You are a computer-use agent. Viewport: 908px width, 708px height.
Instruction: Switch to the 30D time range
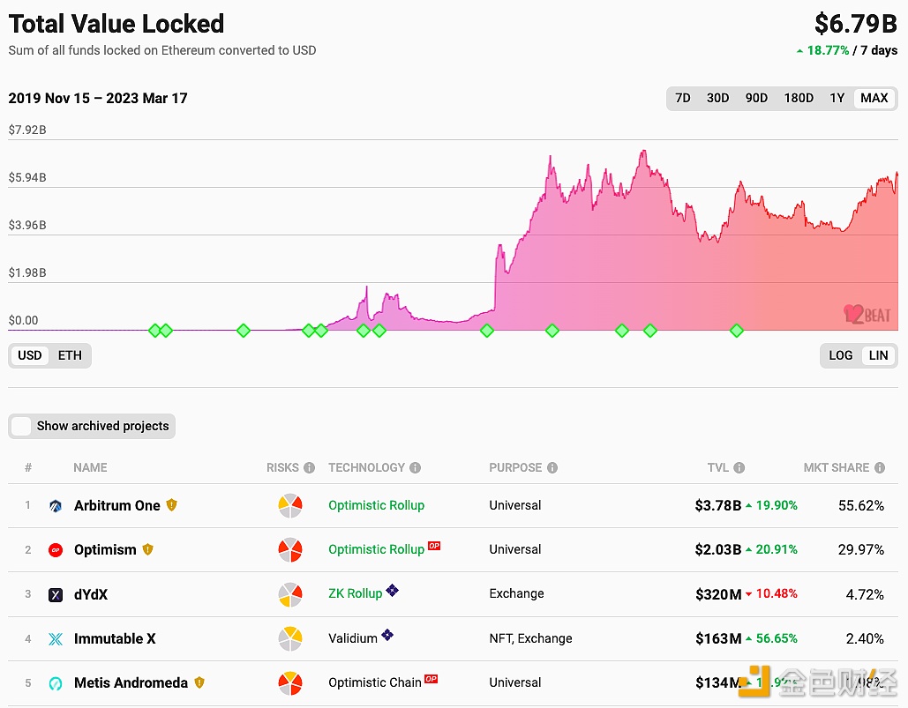pos(717,98)
